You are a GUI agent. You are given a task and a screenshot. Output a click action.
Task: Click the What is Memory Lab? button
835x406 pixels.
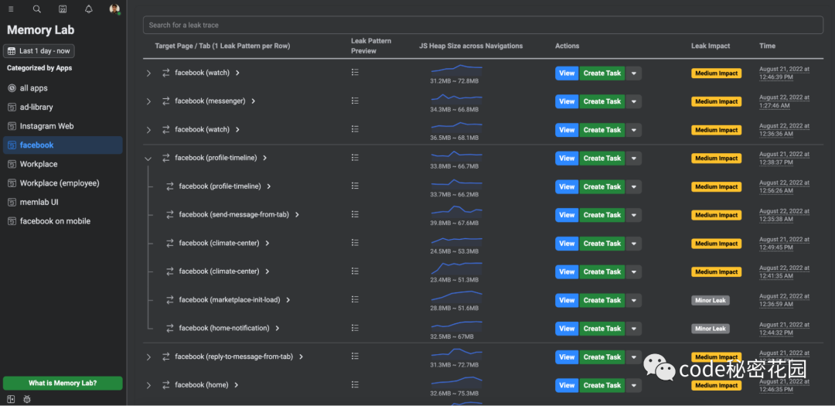point(63,383)
